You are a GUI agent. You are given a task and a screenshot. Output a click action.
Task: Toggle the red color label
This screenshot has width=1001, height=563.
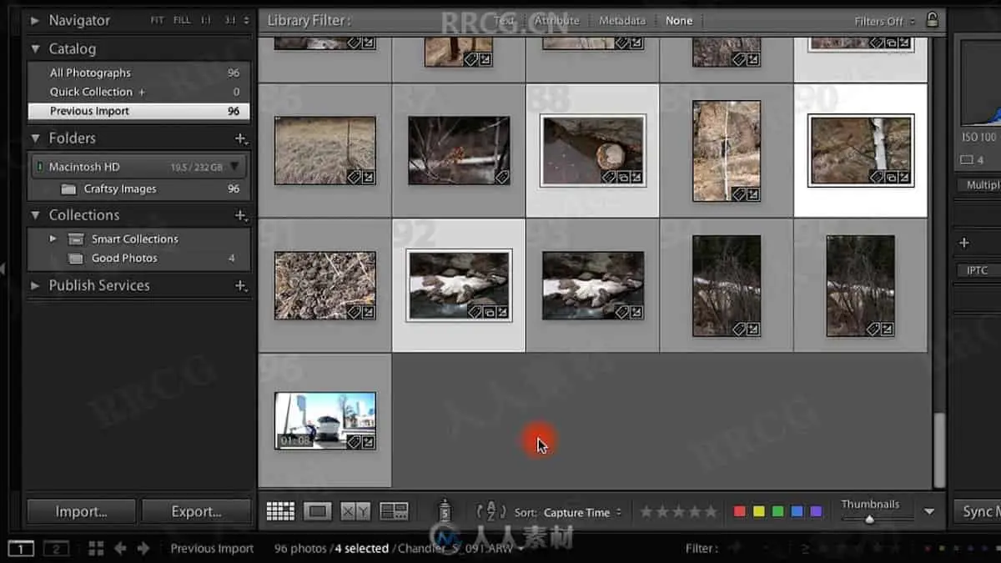[739, 511]
